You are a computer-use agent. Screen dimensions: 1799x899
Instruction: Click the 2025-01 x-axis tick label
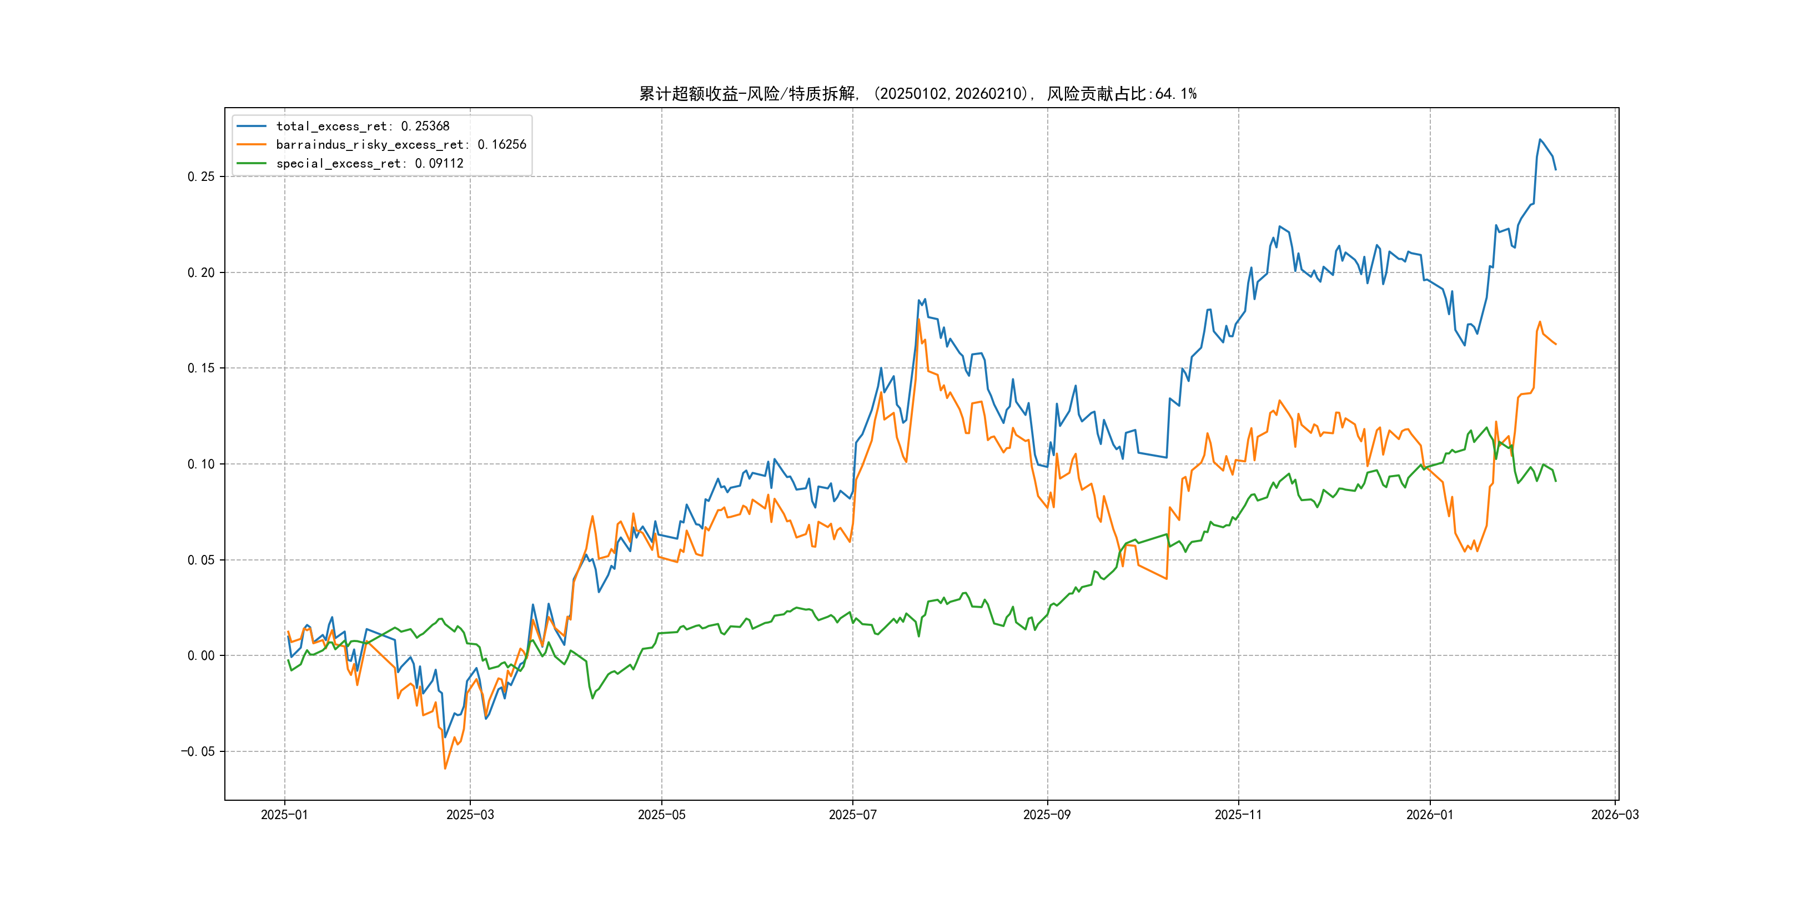(284, 815)
